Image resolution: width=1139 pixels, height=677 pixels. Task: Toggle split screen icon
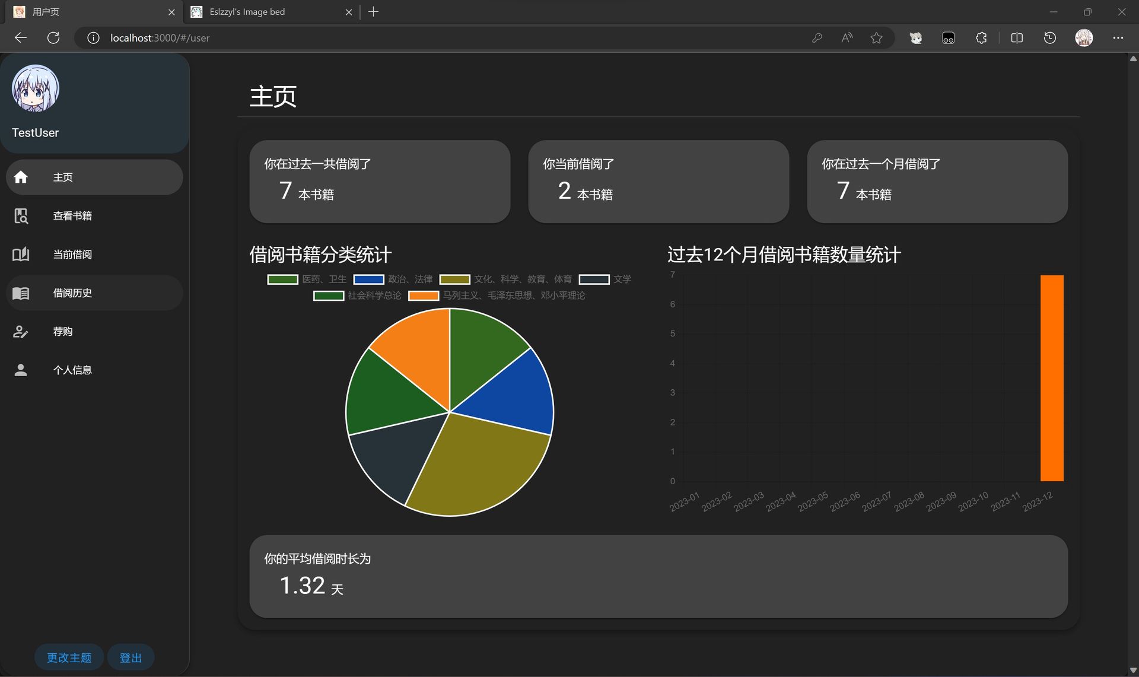[x=1017, y=38]
